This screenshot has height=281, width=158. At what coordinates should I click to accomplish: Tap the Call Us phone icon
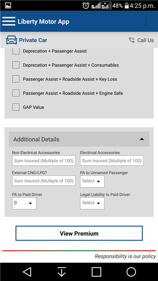pos(132,40)
